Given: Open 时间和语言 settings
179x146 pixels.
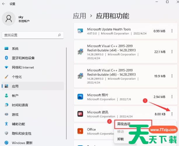Looking at the screenshot, I should 20,105.
